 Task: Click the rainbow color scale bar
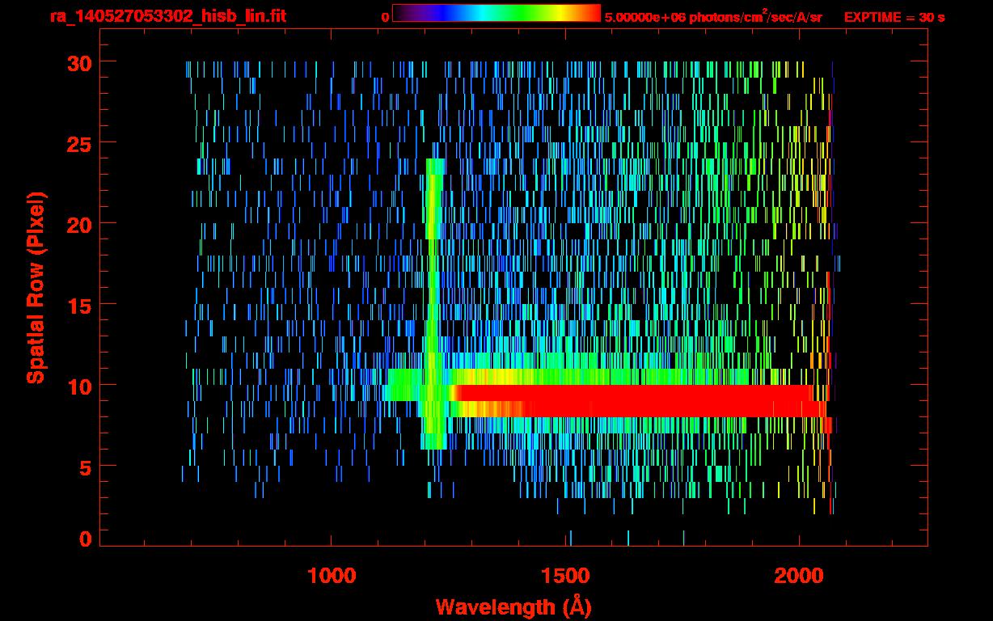[x=496, y=13]
